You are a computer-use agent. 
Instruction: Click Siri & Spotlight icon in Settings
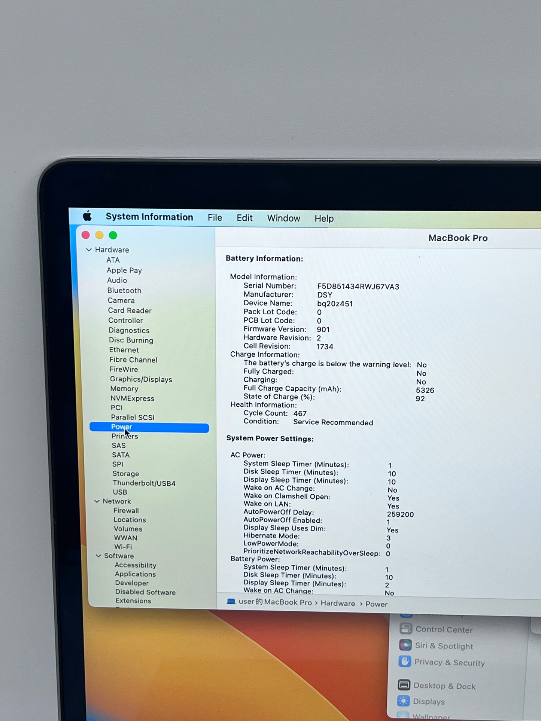coord(405,645)
